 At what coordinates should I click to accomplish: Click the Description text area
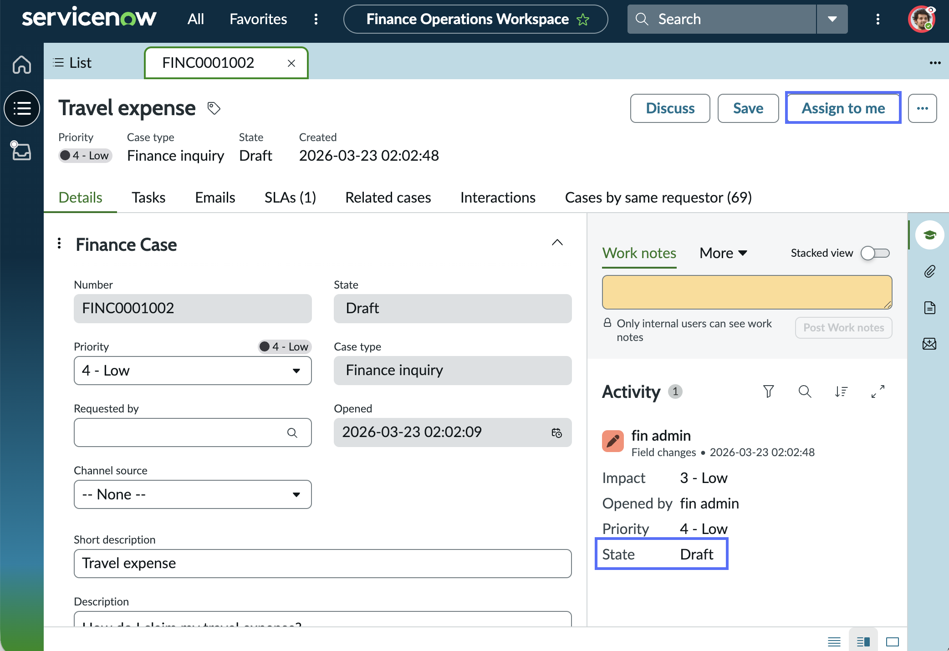tap(323, 619)
